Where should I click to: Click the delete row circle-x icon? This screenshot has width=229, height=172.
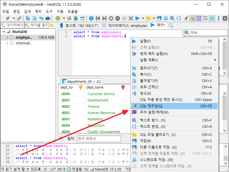(x=118, y=18)
